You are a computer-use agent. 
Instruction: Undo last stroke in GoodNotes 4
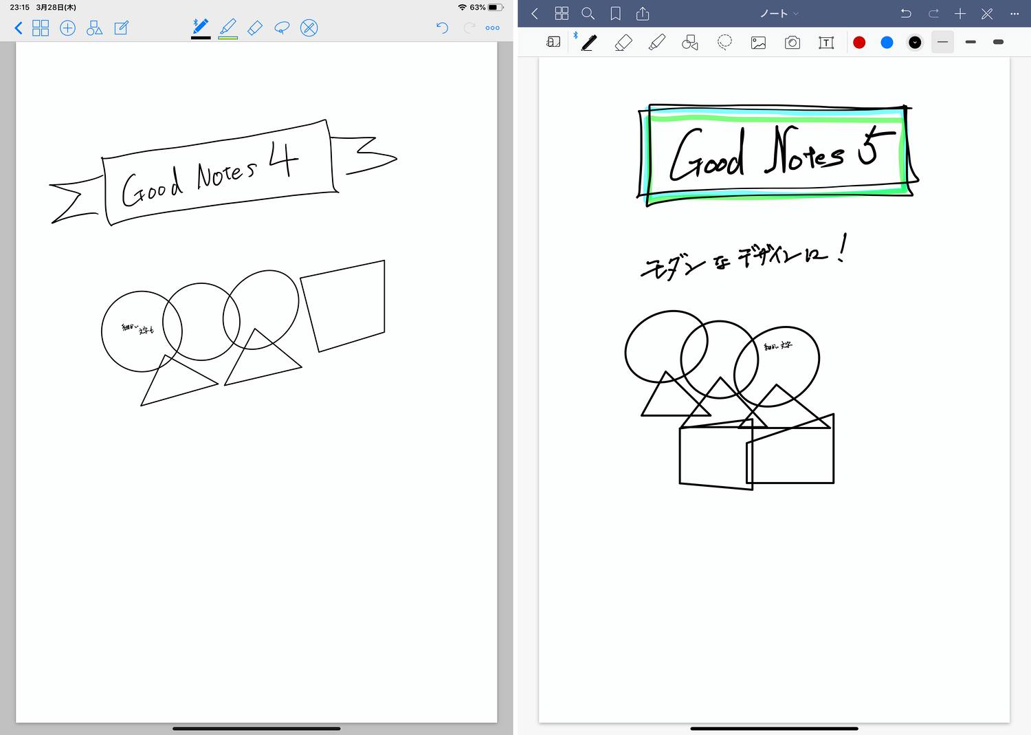tap(442, 28)
